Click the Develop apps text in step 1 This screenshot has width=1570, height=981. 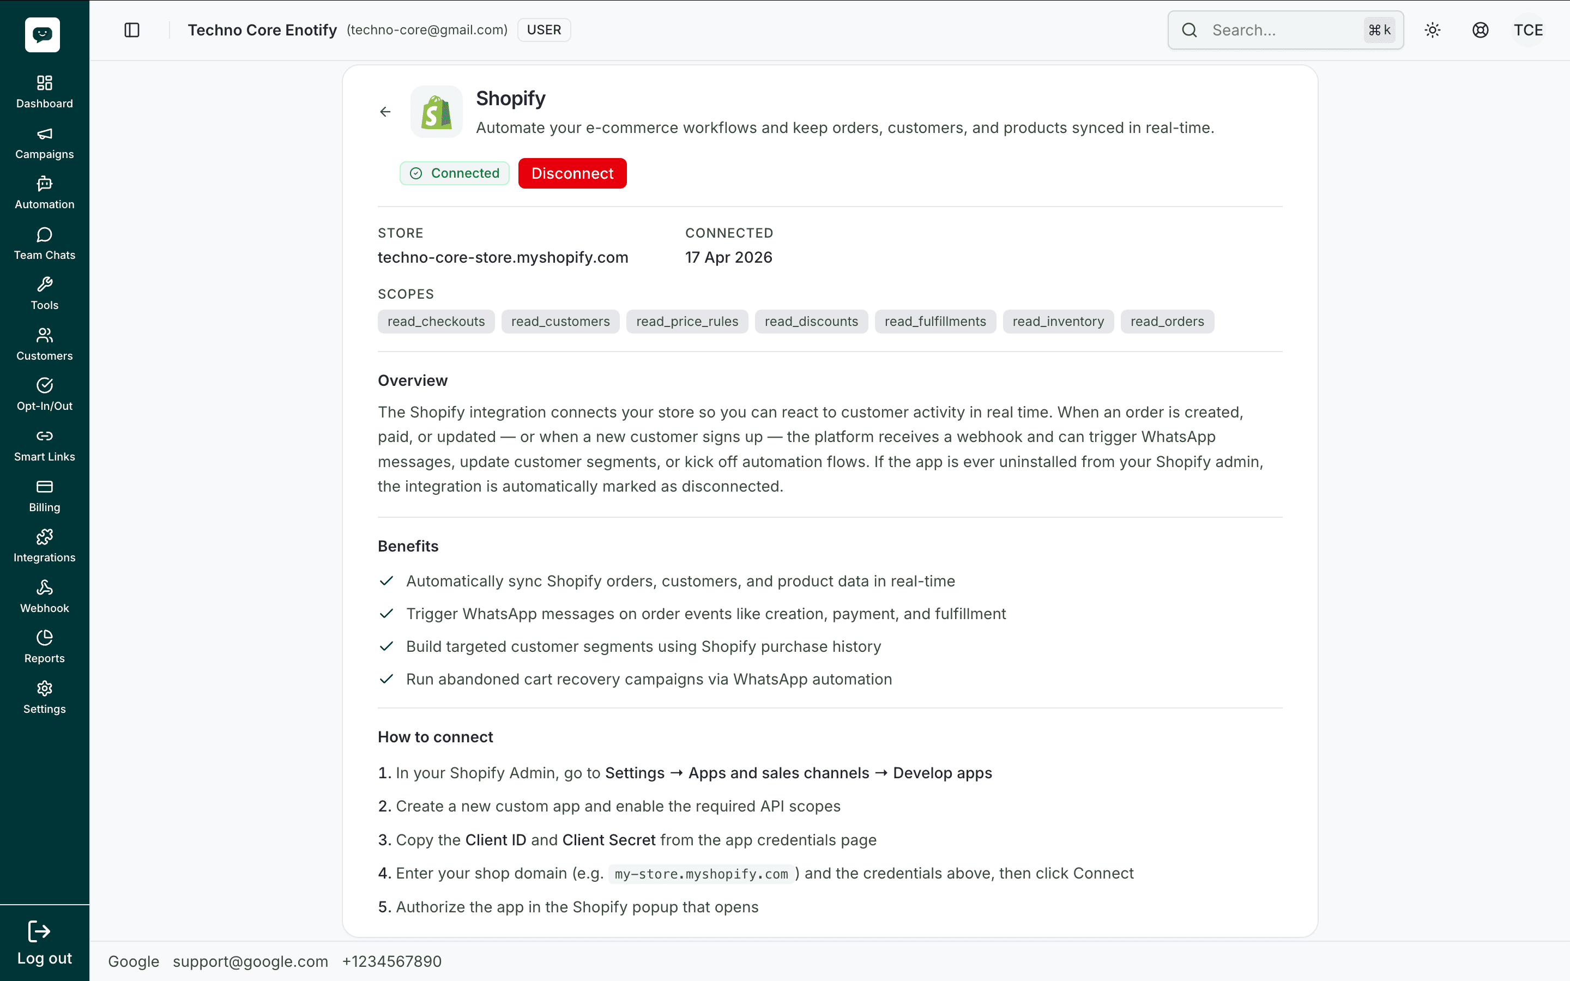(943, 773)
